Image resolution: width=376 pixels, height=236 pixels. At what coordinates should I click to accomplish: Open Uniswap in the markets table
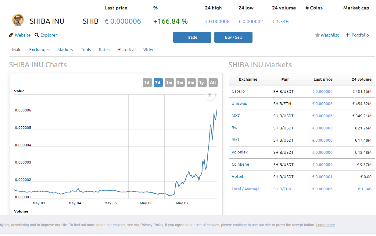click(x=239, y=104)
